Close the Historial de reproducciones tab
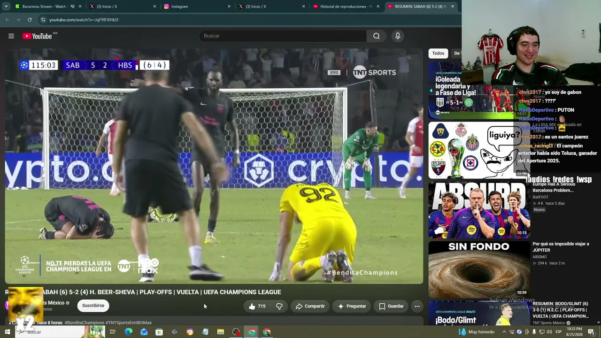The width and height of the screenshot is (601, 338). click(378, 7)
